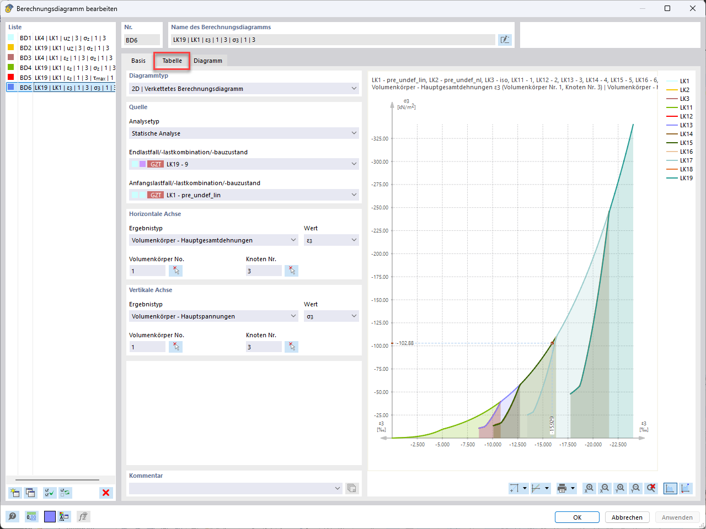Open vertical axis Wert σ3 dropdown
Screen dimensions: 706x529
(354, 316)
